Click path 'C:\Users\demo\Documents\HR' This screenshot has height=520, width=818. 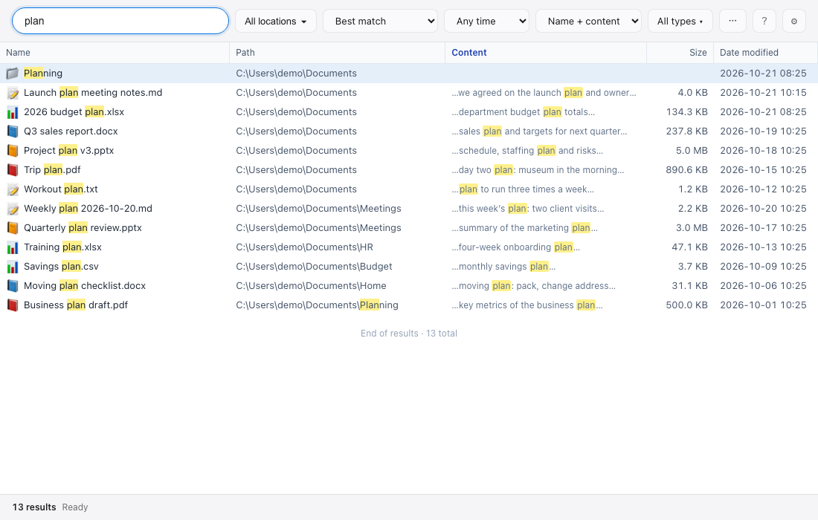pyautogui.click(x=305, y=247)
